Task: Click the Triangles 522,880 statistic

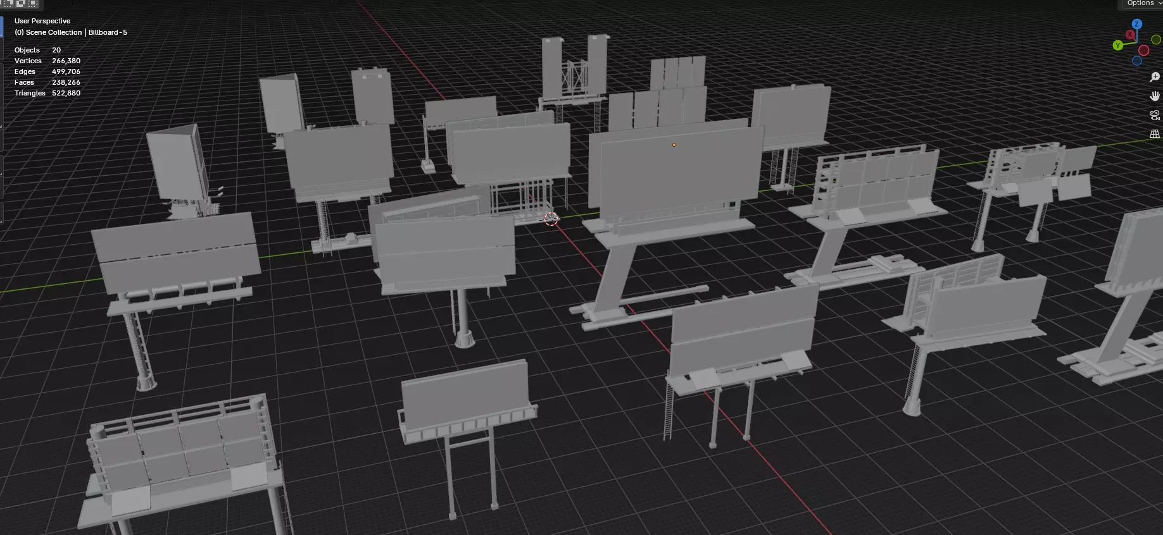Action: click(47, 93)
